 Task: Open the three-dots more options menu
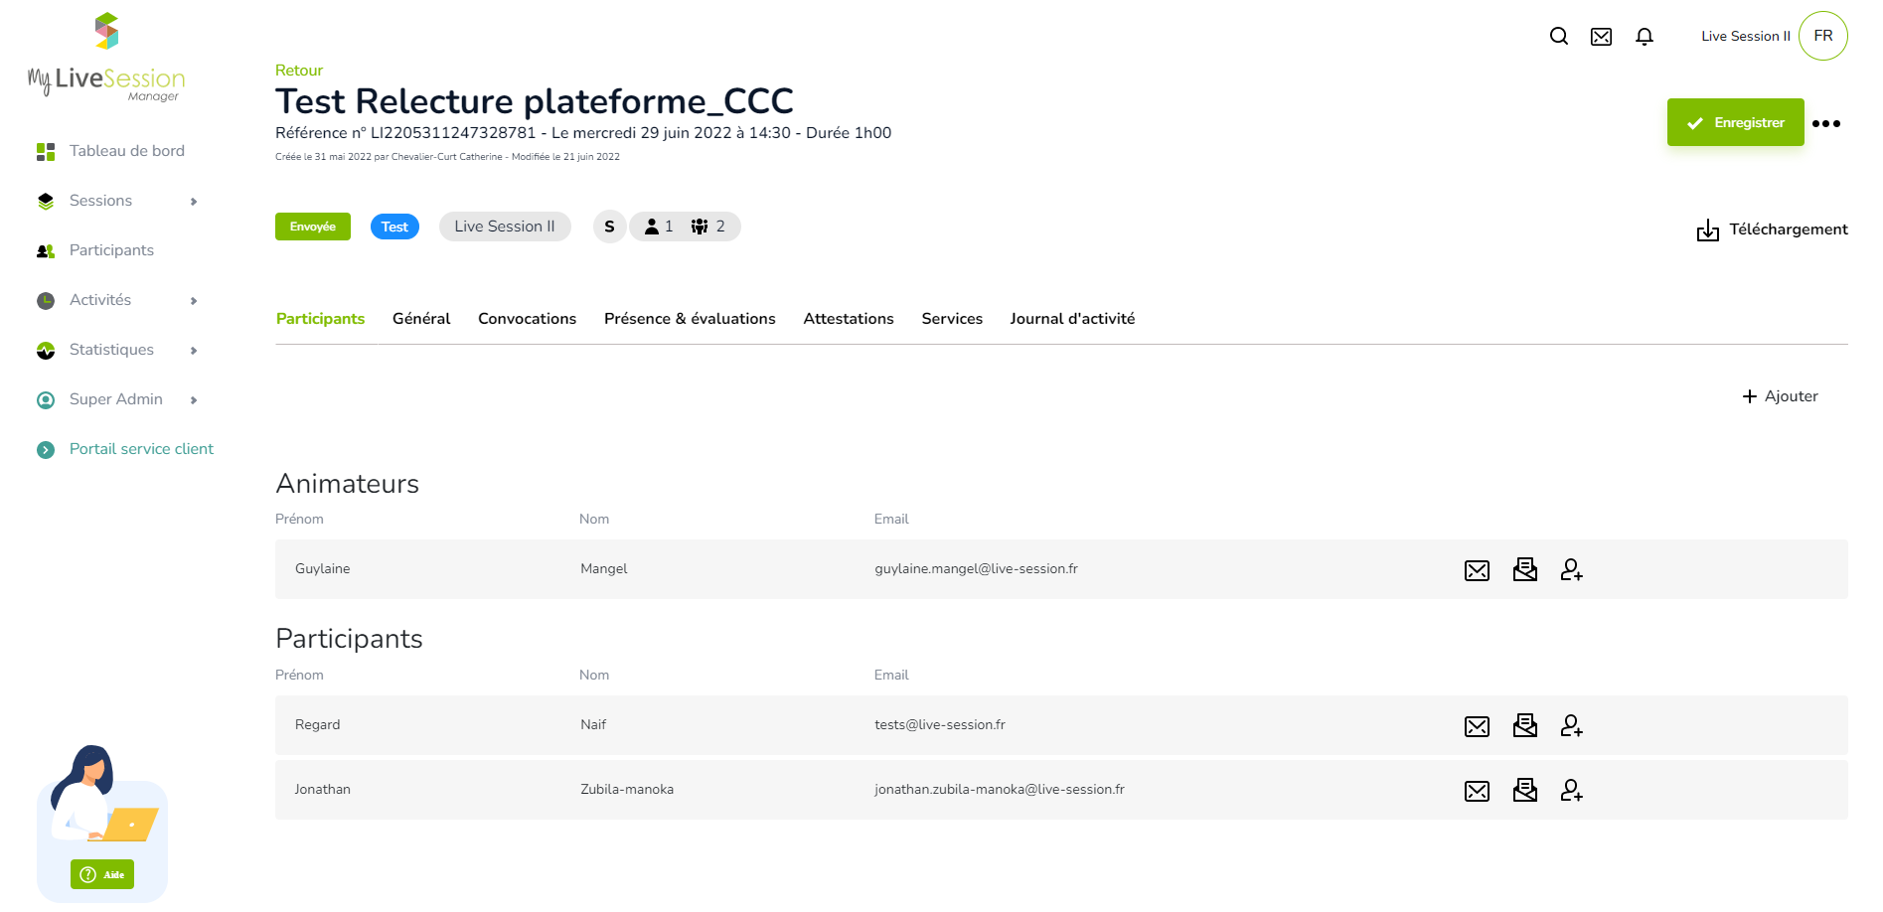1825,124
